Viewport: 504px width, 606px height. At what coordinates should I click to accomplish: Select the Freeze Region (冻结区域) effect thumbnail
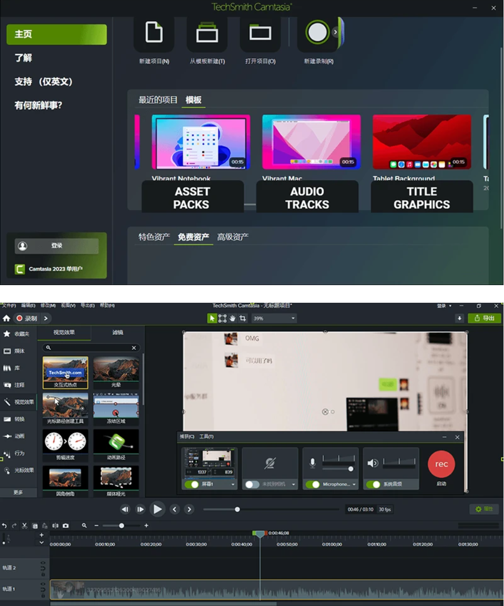point(116,406)
